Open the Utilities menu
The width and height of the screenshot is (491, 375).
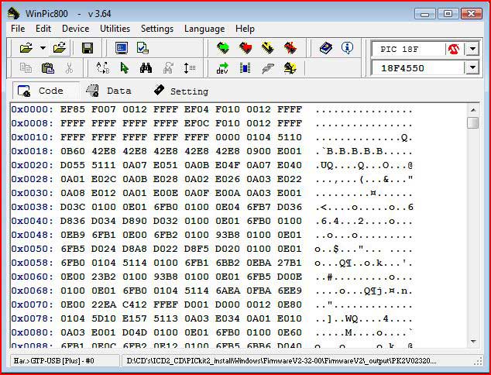pos(115,29)
